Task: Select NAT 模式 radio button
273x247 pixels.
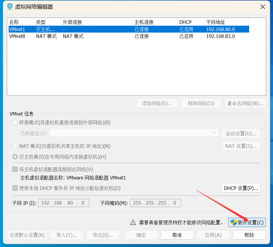Action: pos(15,146)
